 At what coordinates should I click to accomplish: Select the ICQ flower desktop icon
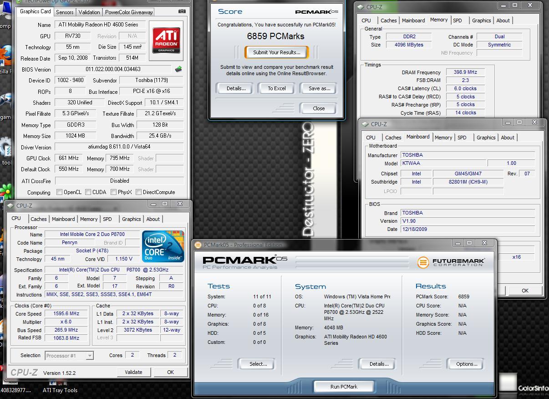pyautogui.click(x=5, y=191)
